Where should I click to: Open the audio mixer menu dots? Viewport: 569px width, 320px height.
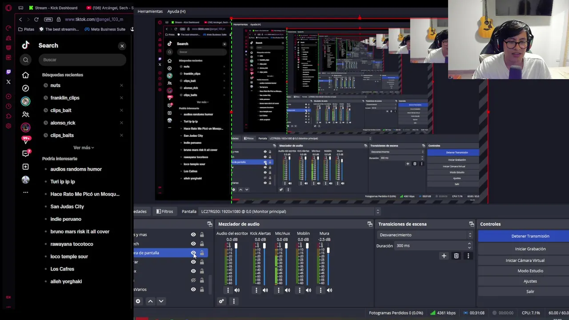coord(234,301)
